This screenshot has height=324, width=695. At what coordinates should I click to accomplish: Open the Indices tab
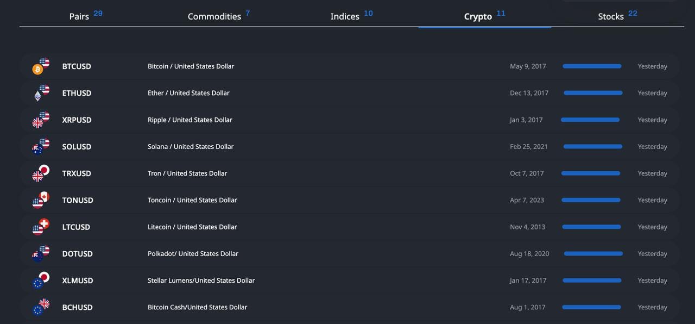point(345,16)
